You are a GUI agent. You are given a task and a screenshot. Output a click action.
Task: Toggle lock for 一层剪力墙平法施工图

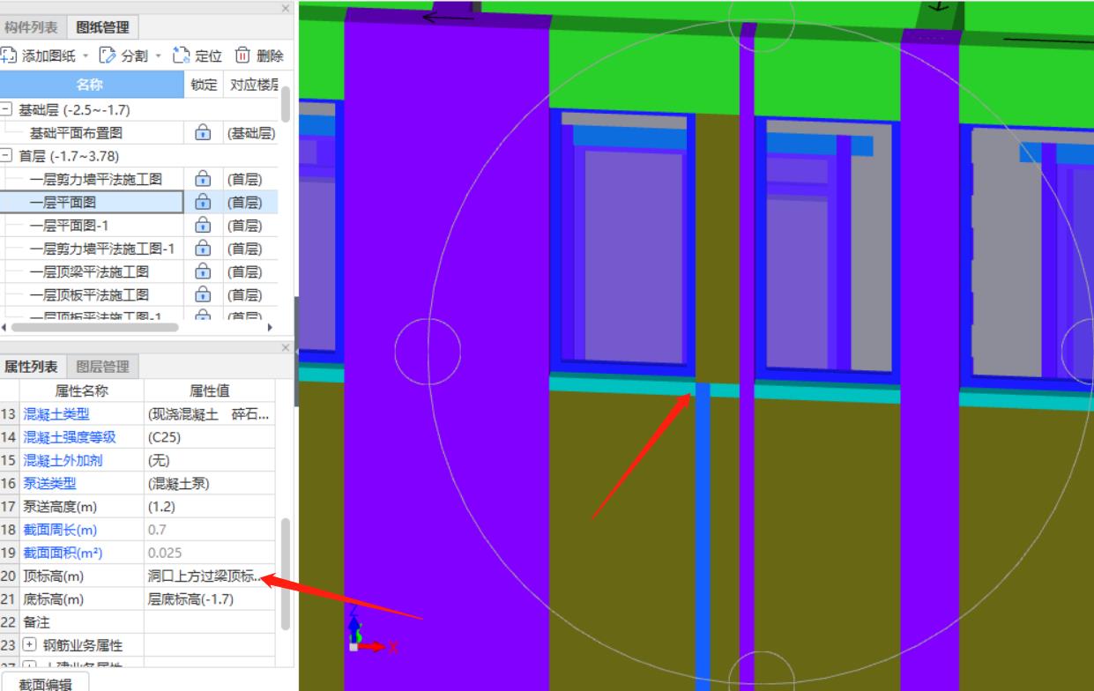203,179
